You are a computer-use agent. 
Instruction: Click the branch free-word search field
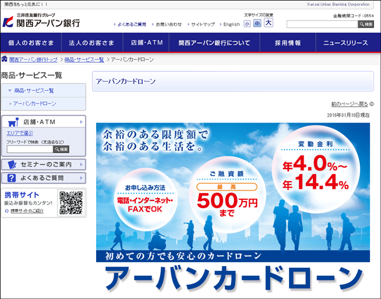(x=30, y=149)
